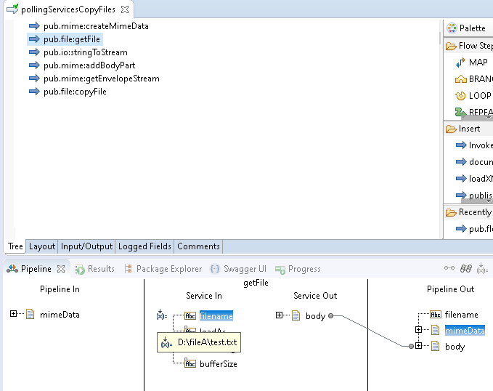Screen dimensions: 493x391
Task: Open the Input/Output tab
Action: point(86,246)
